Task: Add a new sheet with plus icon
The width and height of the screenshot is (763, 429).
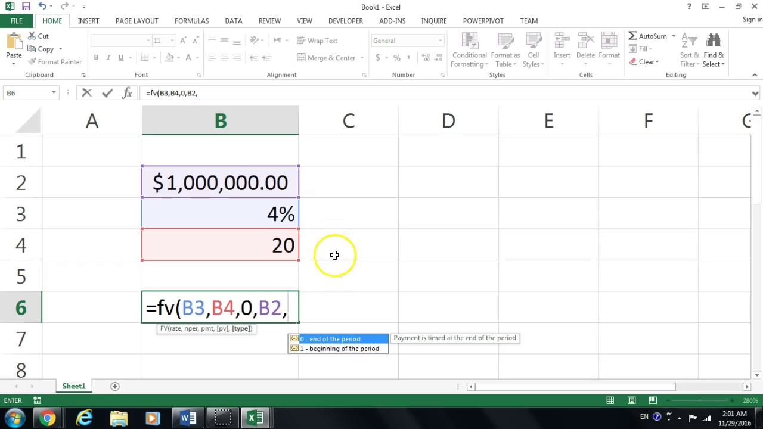Action: click(115, 386)
